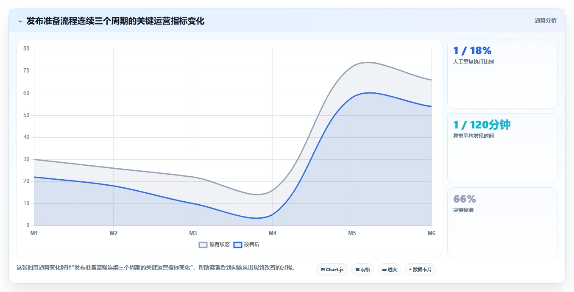The image size is (574, 292).
Task: Open the 1 / 120分钟 异常平均发现时间 card
Action: point(502,148)
